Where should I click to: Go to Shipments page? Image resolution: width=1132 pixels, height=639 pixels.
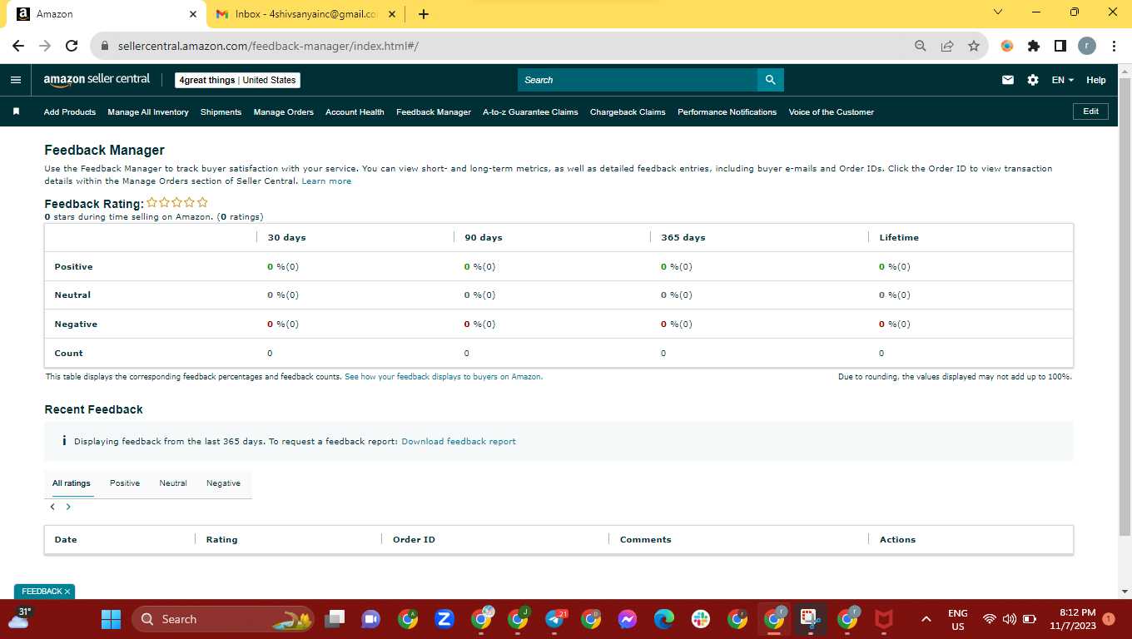221,111
